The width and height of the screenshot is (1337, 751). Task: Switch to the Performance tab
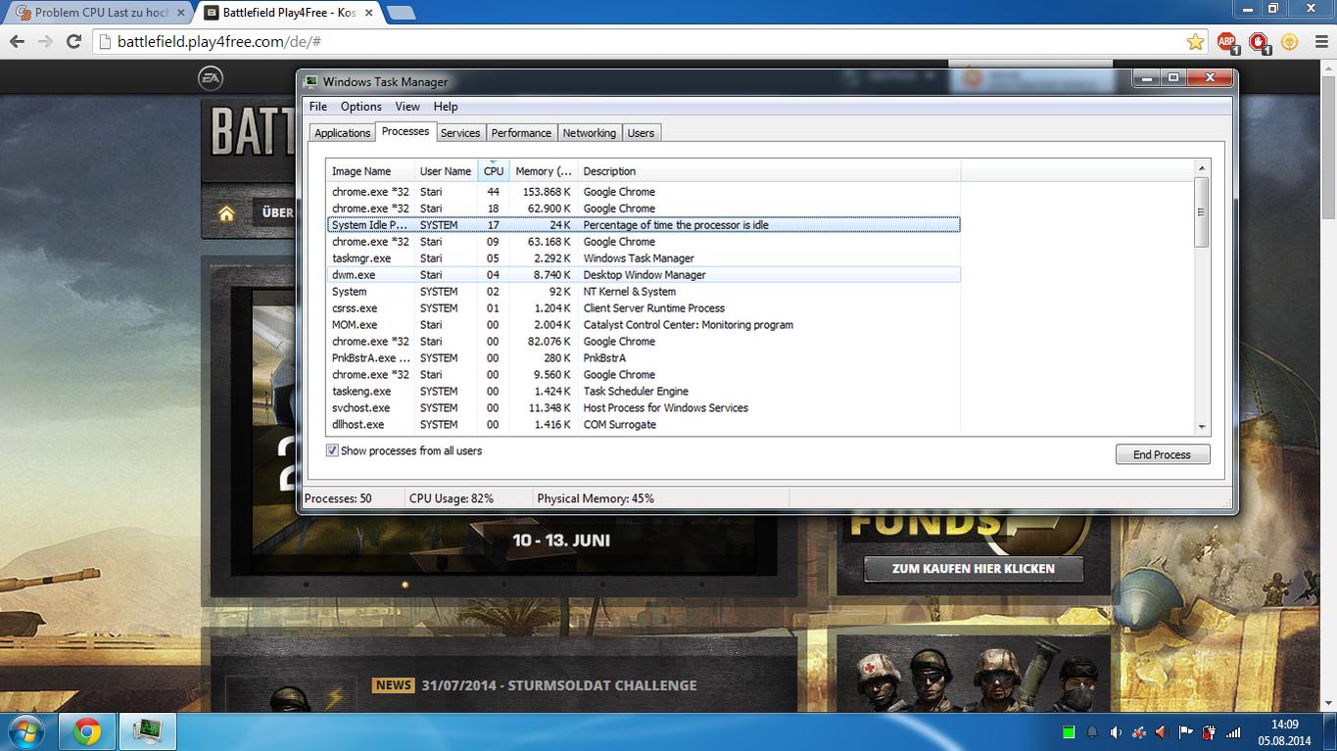pos(521,133)
